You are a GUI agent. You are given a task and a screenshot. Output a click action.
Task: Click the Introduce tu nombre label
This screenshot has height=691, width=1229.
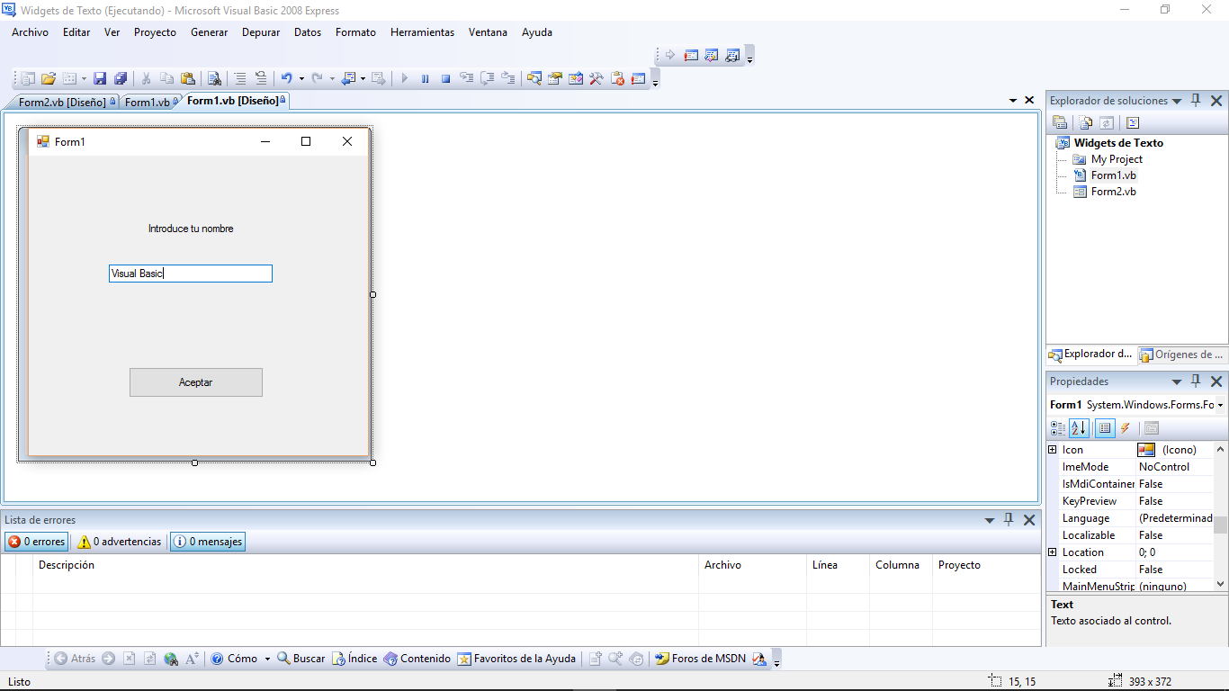191,229
